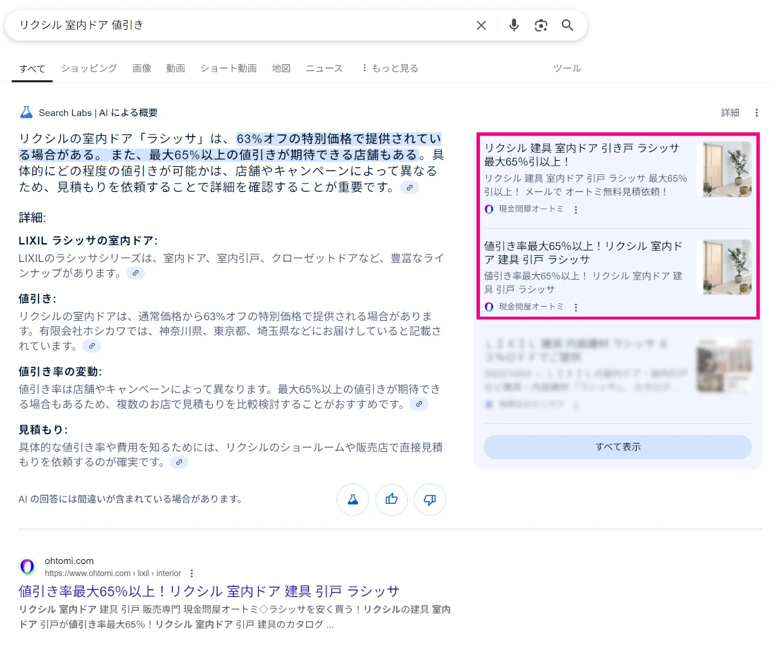Open source link icon after 確実です
Image resolution: width=774 pixels, height=647 pixels.
click(179, 463)
